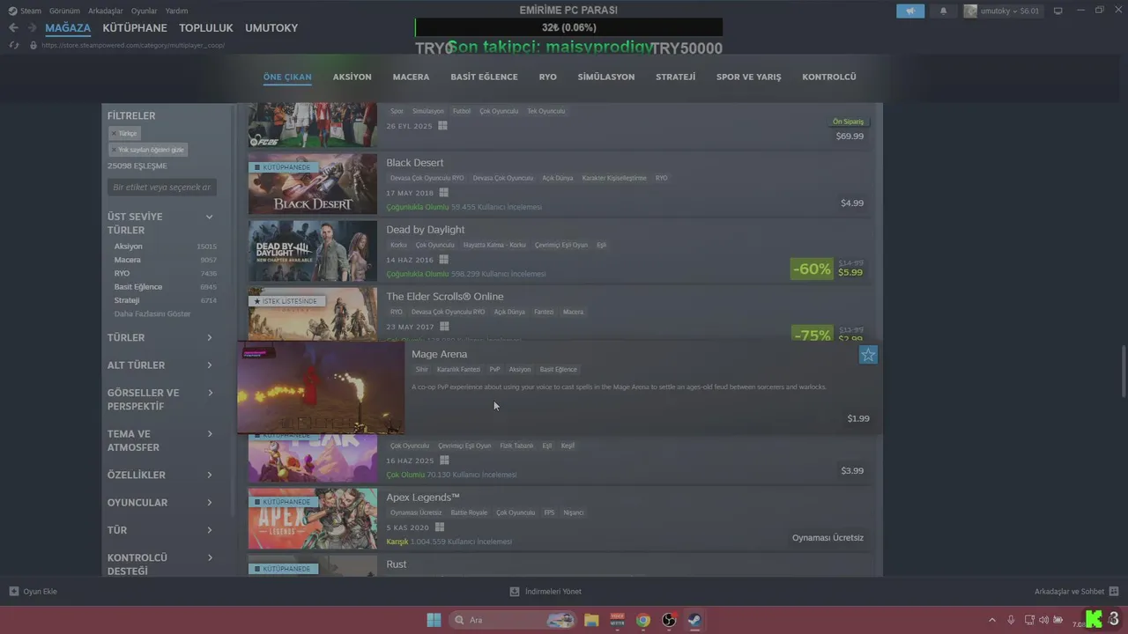The height and width of the screenshot is (634, 1128).
Task: Click the plus icon next to Oyun Ekle
Action: pos(14,592)
